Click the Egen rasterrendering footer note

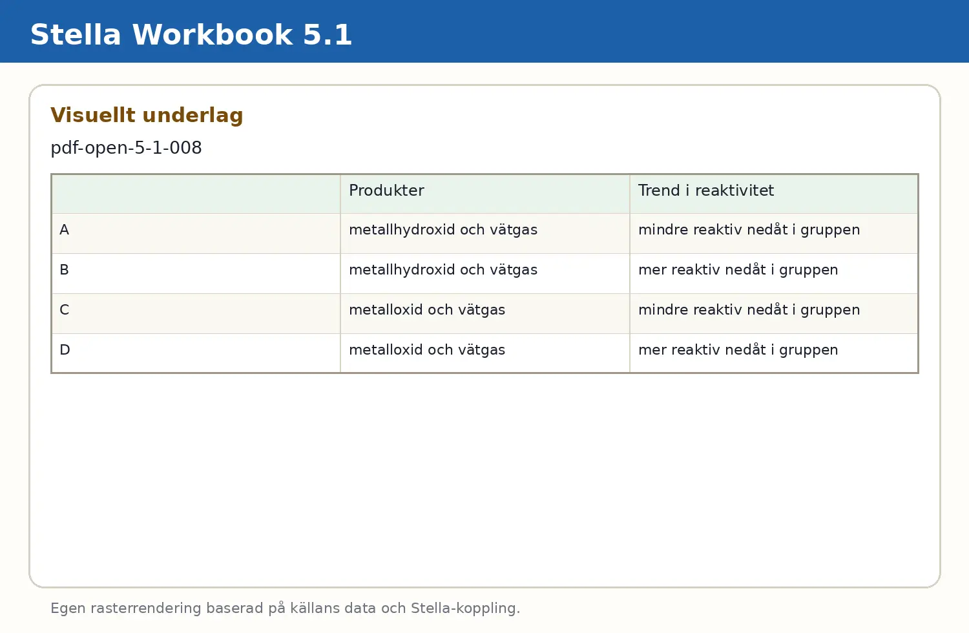(285, 608)
